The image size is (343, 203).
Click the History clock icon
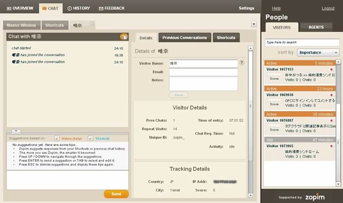point(69,9)
